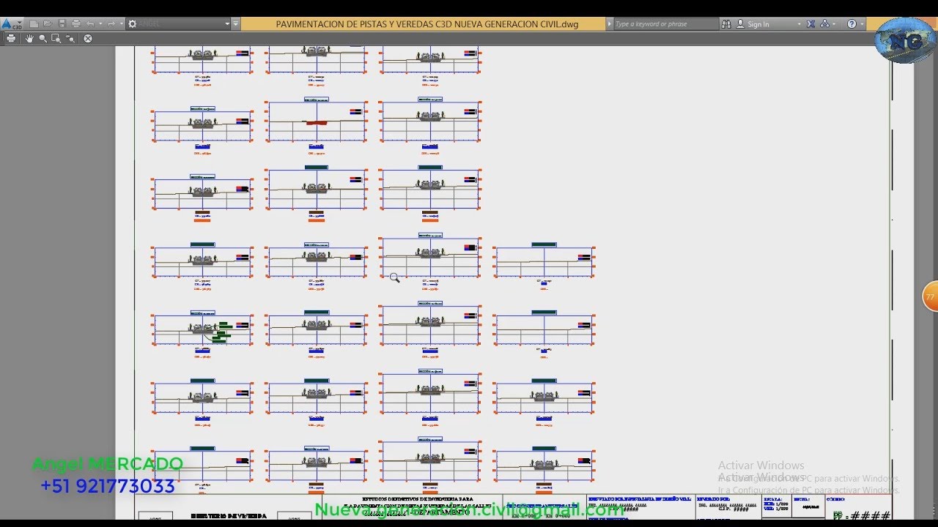
Task: Select the Zoom magnifier tool
Action: (x=43, y=39)
